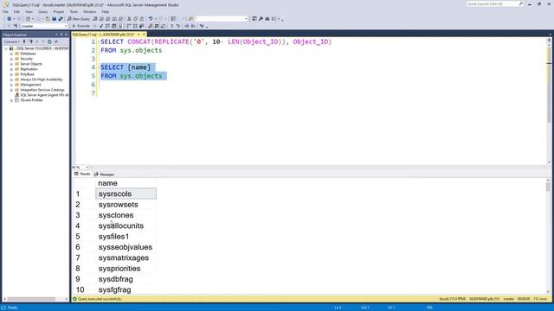
Task: Select the sysfiles1 result cell
Action: (x=126, y=237)
